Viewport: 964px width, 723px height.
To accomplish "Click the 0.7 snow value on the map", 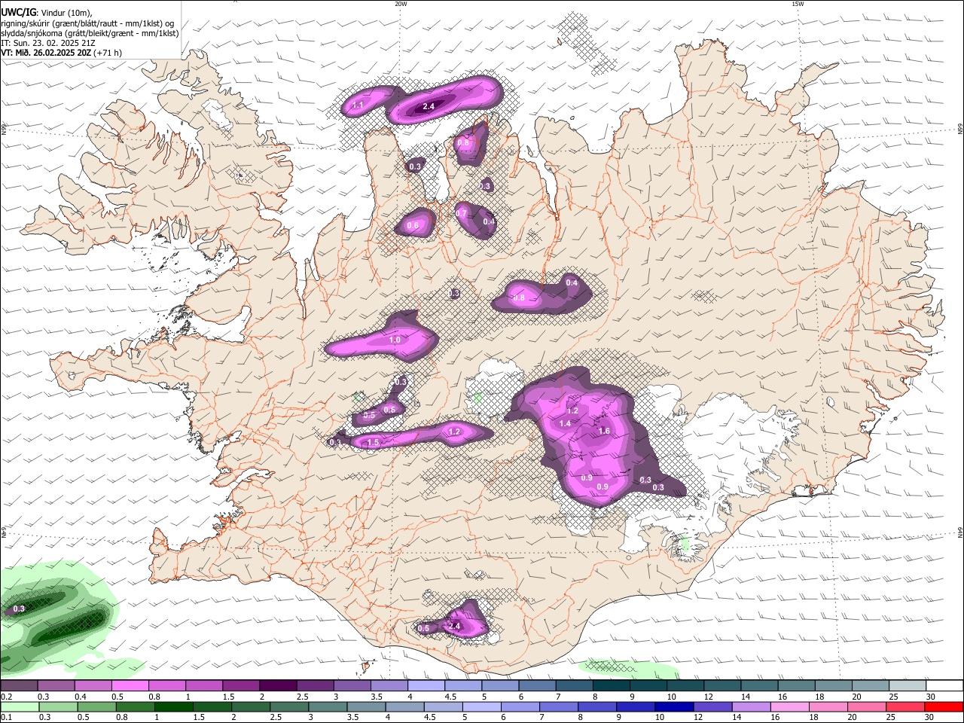I will (x=462, y=213).
